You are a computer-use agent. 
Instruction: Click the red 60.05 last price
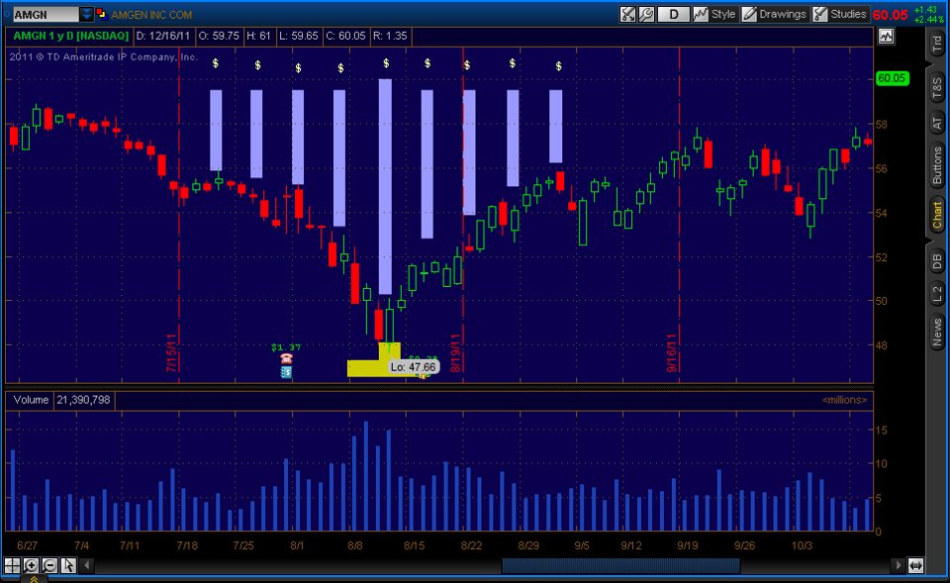coord(890,15)
